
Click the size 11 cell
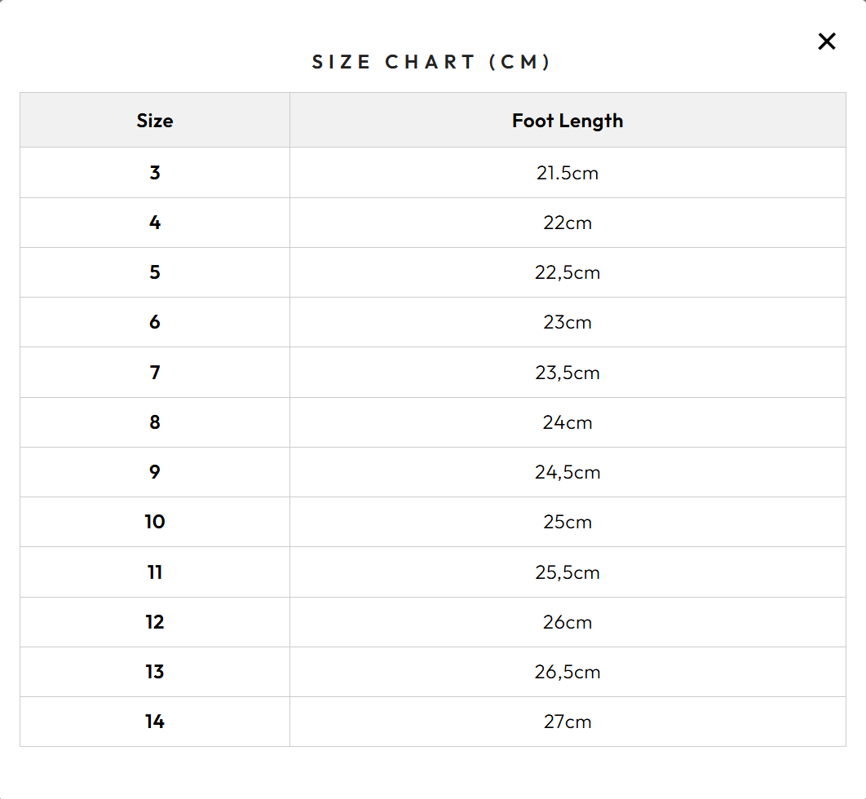(155, 572)
